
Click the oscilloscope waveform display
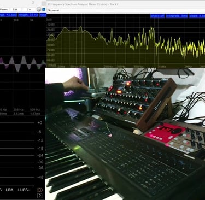tap(23, 64)
